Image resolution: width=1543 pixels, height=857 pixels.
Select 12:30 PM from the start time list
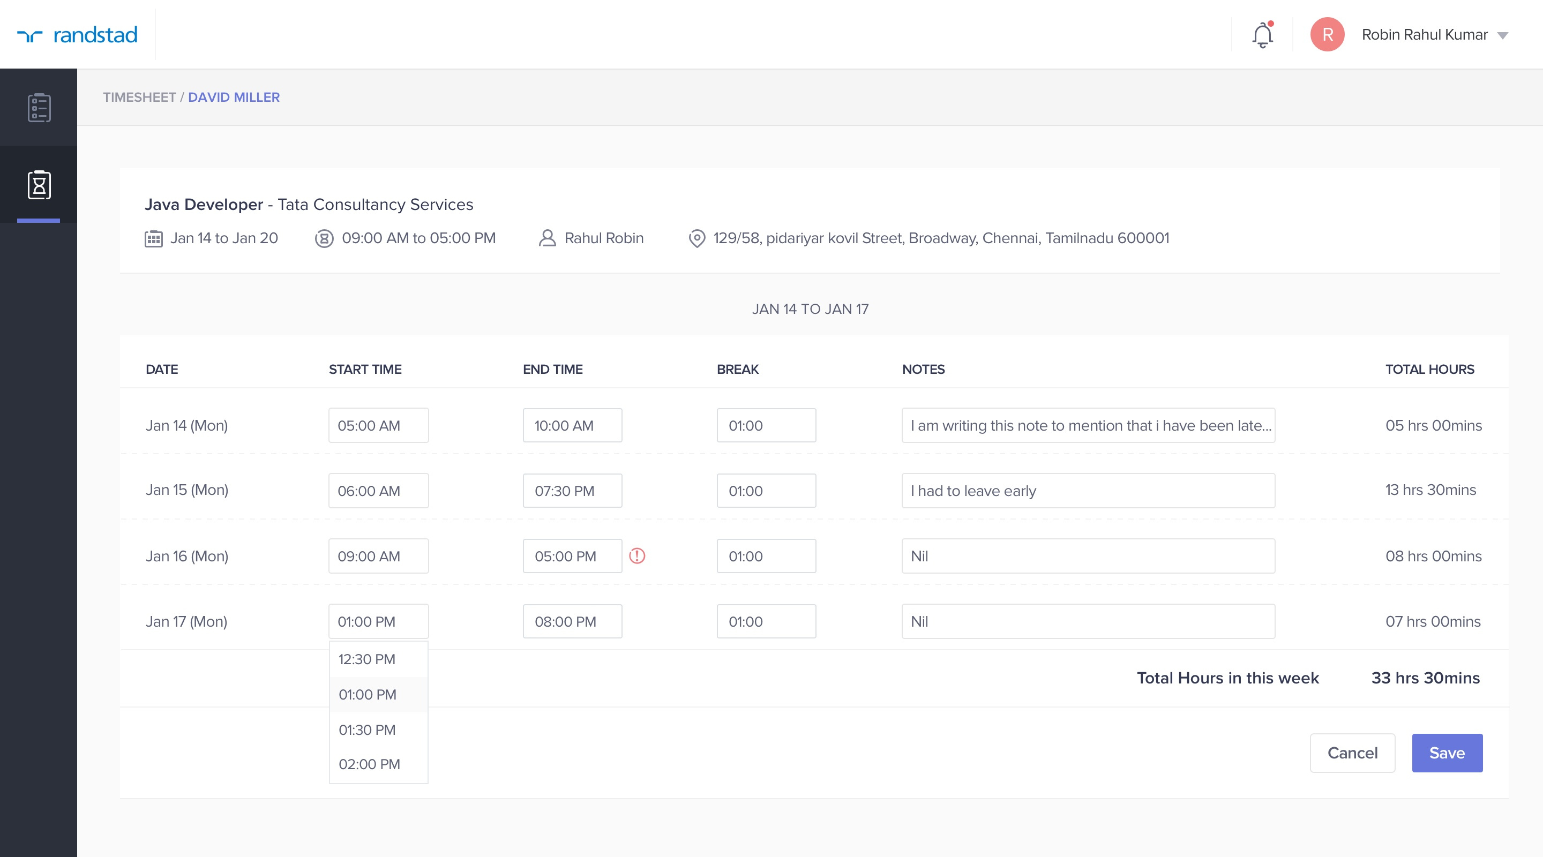coord(366,659)
